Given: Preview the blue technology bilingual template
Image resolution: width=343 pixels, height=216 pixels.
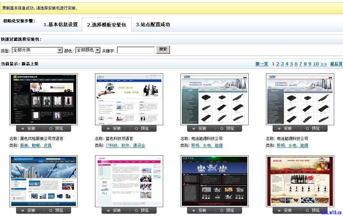Looking at the screenshot, I should point(142,128).
